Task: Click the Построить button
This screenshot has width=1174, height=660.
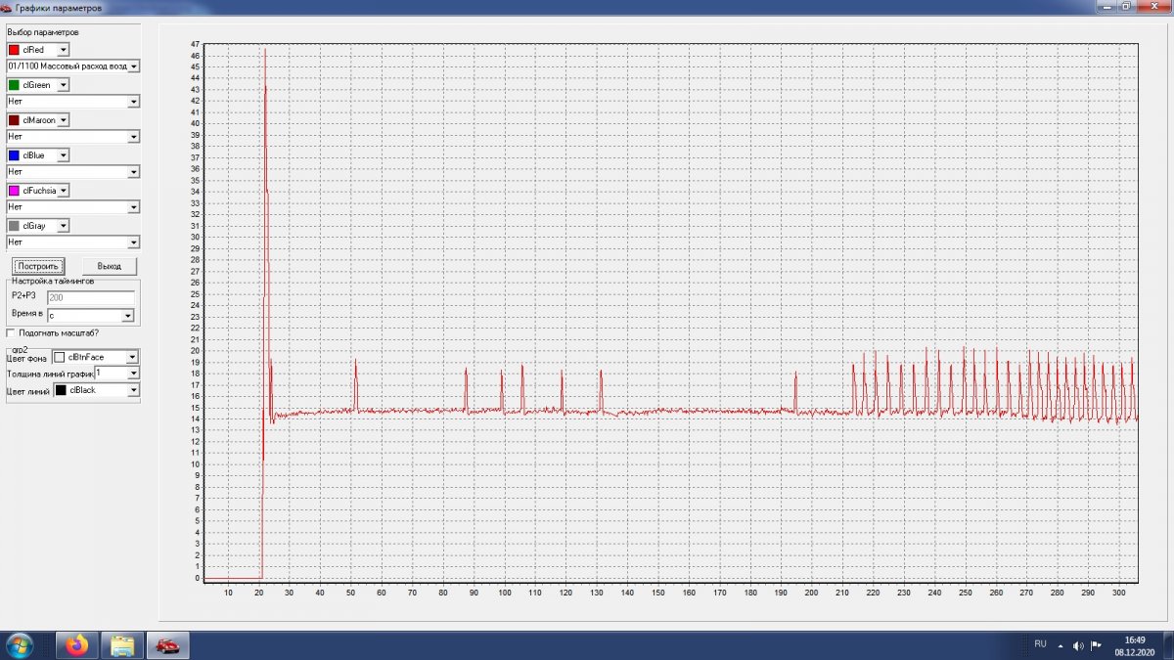Action: click(38, 266)
